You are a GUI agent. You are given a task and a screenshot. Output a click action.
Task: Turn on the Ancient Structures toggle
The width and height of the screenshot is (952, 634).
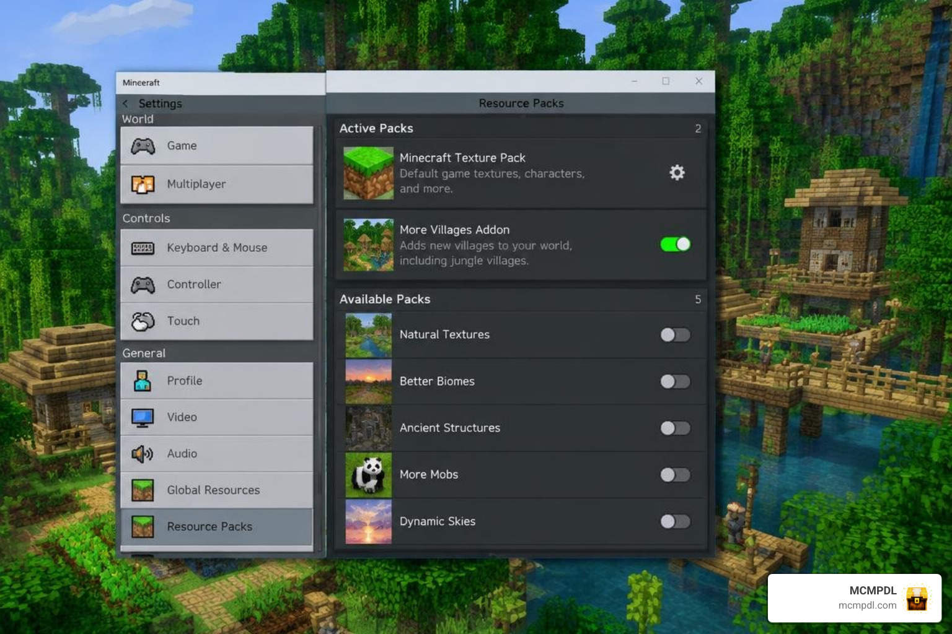click(676, 428)
